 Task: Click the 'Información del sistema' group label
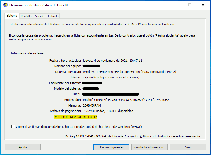[x=27, y=53]
